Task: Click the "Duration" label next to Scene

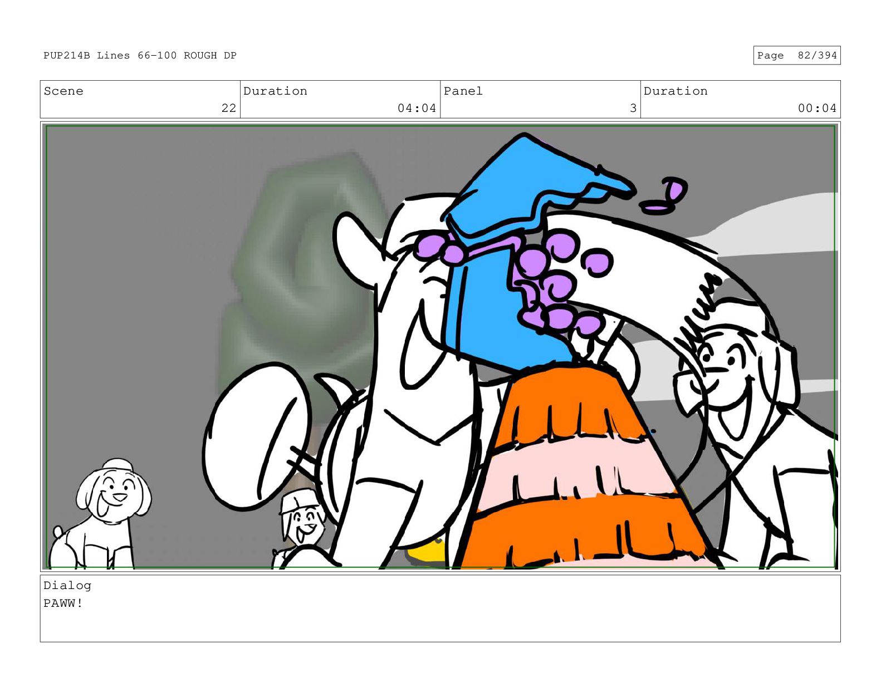Action: pyautogui.click(x=275, y=91)
